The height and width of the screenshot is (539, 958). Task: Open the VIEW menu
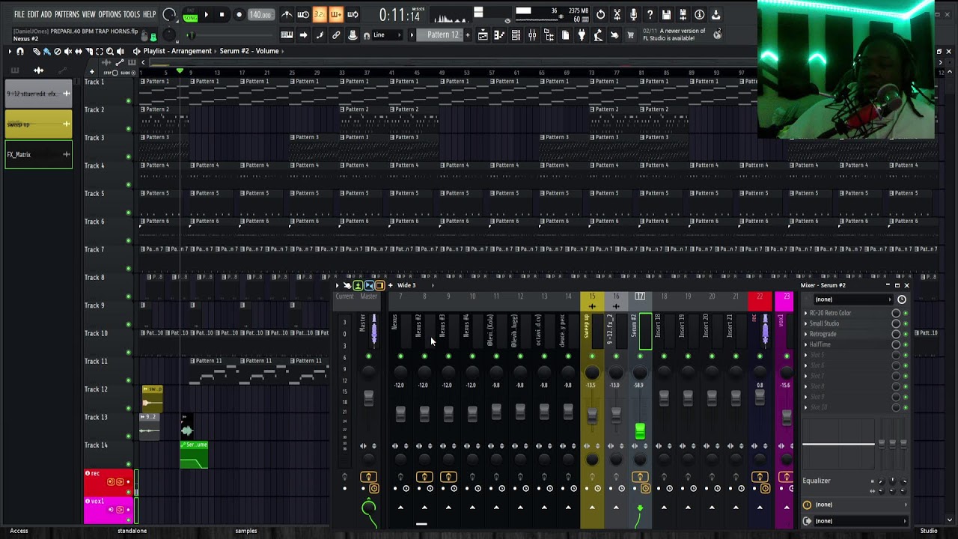88,14
